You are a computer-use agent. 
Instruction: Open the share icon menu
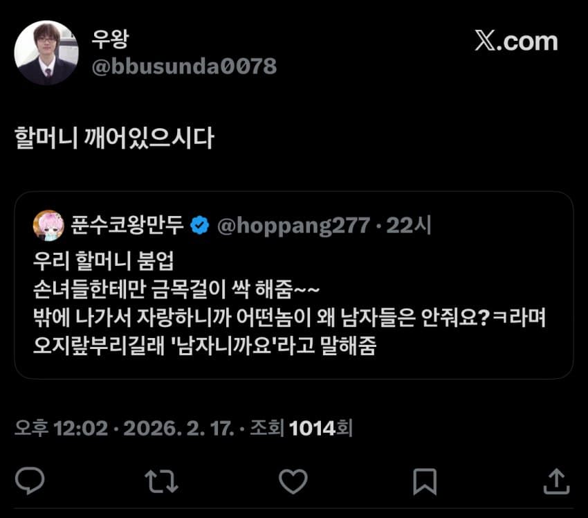pos(557,481)
